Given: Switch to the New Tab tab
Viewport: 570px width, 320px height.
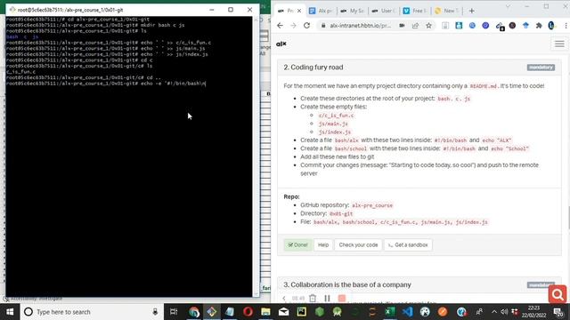Looking at the screenshot, I should [446, 11].
